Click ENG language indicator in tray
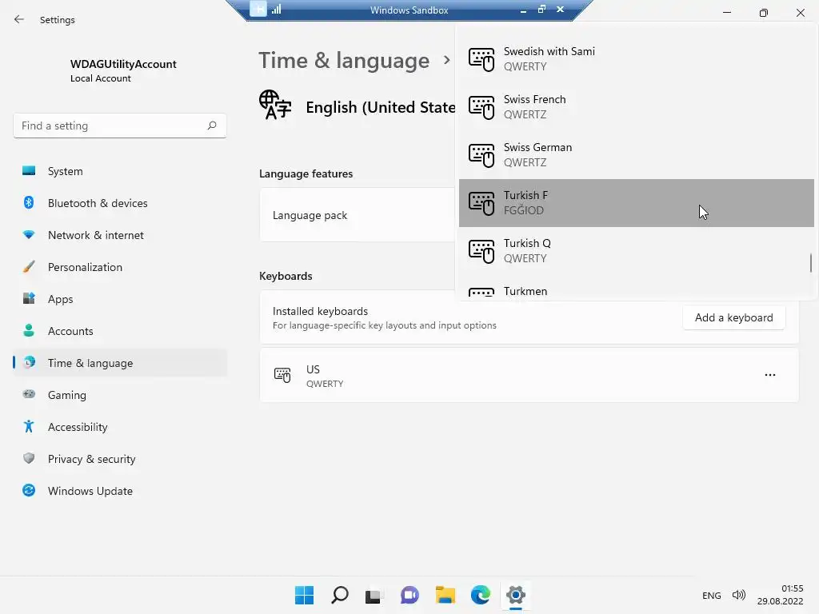 [x=711, y=595]
